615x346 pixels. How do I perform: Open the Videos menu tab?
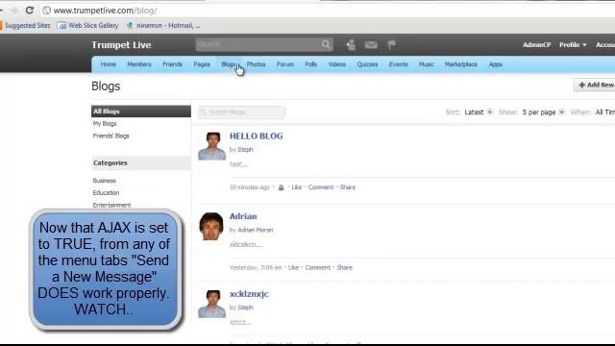(x=336, y=64)
